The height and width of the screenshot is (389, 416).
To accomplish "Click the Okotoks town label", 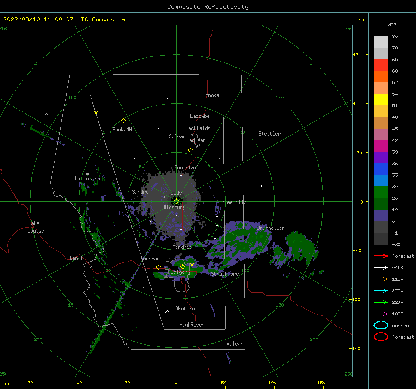I will [185, 309].
